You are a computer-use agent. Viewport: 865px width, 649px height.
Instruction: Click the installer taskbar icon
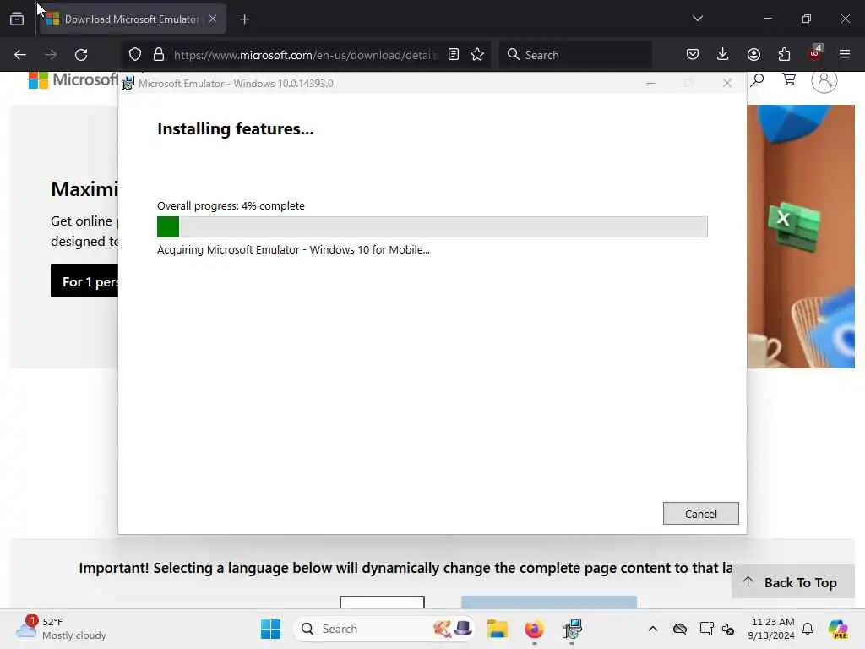pos(572,629)
